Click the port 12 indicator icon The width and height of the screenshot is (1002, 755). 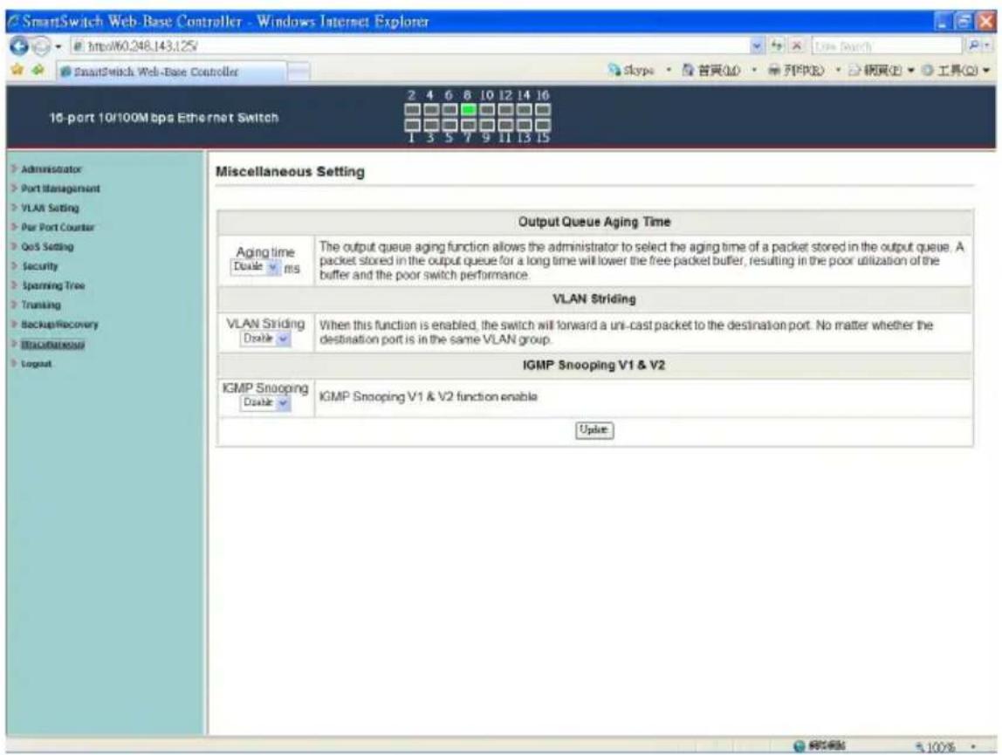tap(505, 110)
